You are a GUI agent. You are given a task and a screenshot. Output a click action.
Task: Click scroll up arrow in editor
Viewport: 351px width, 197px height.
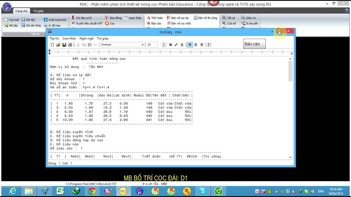click(290, 59)
